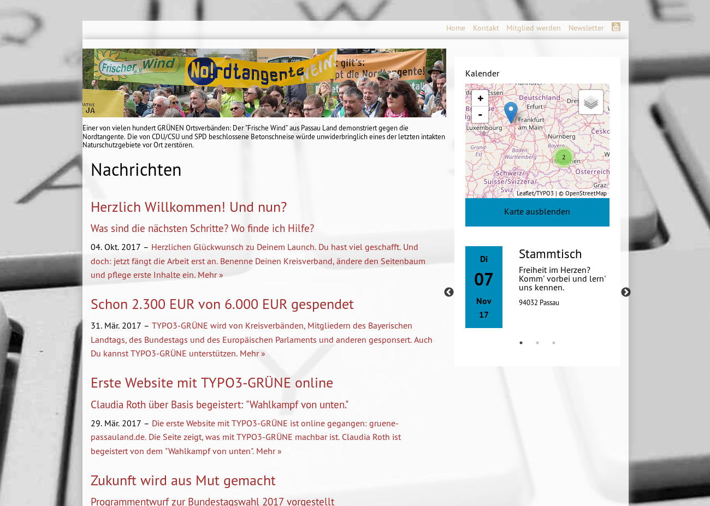Open the Kontakt menu item
710x506 pixels.
[486, 28]
